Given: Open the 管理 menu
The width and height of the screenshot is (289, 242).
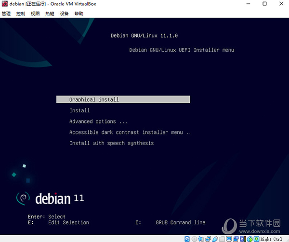Looking at the screenshot, I should click(6, 13).
